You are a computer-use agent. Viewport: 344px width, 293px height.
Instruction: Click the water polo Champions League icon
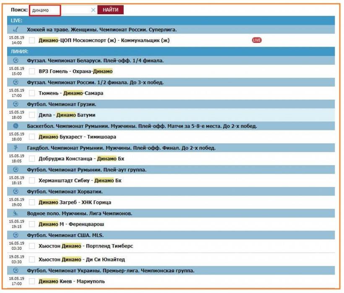click(x=16, y=213)
